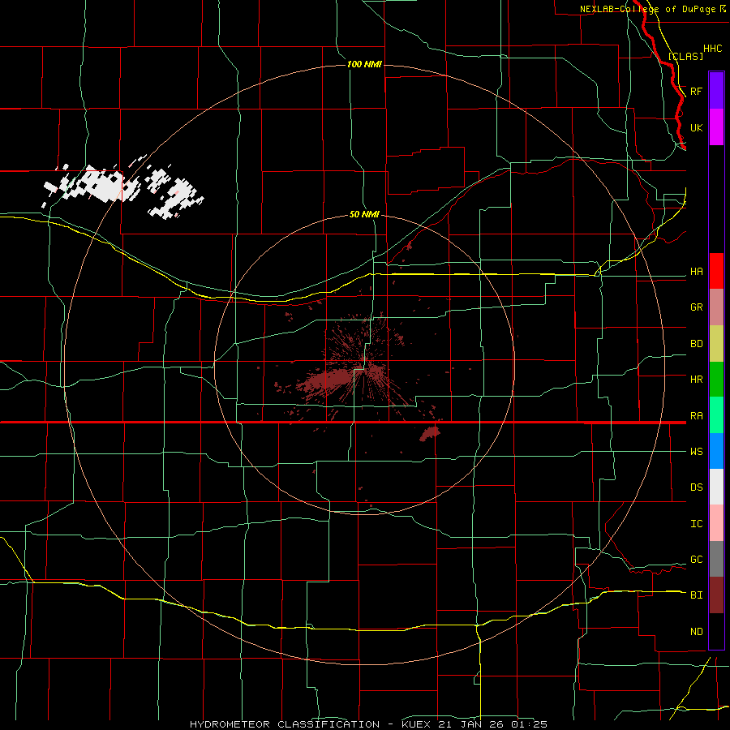This screenshot has width=730, height=730.
Task: Click the ND legend label
Action: click(696, 632)
